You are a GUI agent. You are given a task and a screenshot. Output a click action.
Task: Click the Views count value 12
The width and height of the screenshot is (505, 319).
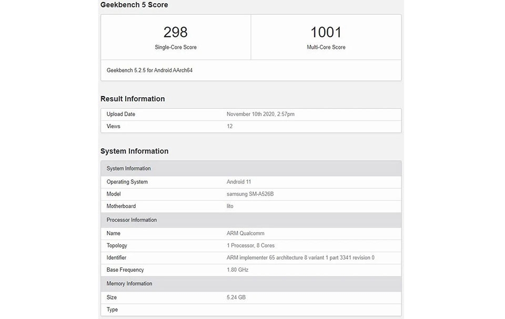pyautogui.click(x=229, y=126)
